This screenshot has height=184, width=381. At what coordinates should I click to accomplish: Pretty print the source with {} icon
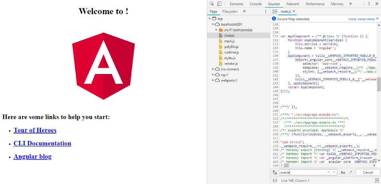(275, 180)
